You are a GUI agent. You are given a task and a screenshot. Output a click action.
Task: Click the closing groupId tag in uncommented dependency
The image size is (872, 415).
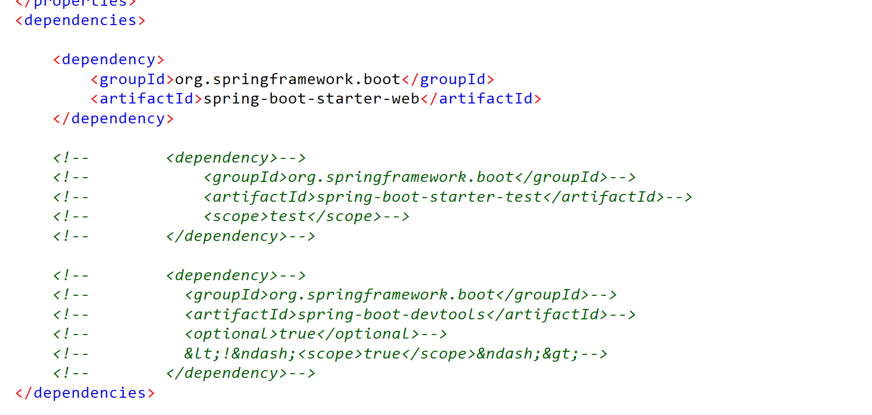click(448, 79)
